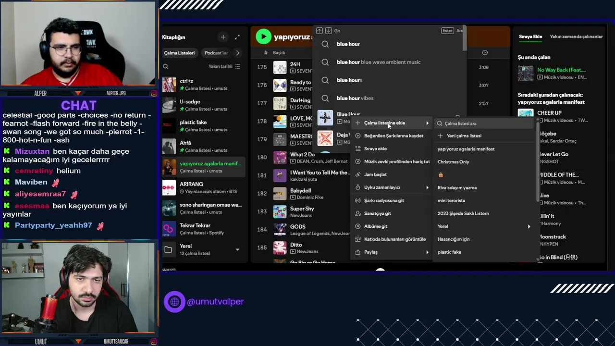Switch to the Sıraya Ekle tab
This screenshot has width=615, height=346.
tap(530, 37)
